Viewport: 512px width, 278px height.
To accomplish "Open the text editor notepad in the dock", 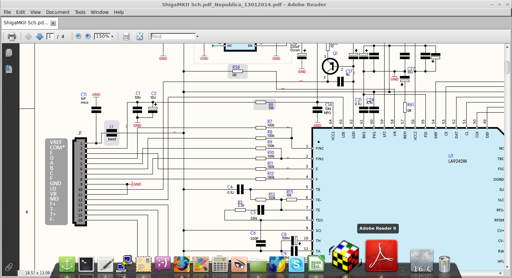I will click(105, 264).
